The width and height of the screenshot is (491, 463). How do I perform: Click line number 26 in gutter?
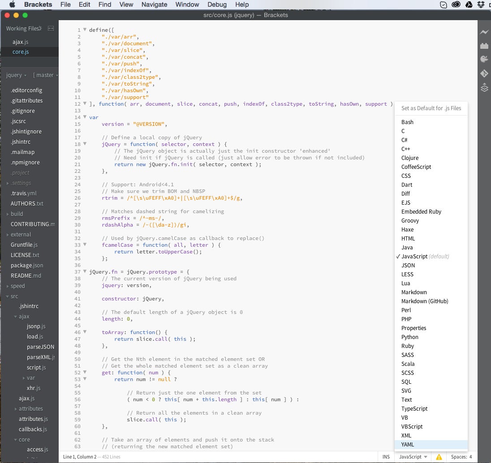coord(78,198)
